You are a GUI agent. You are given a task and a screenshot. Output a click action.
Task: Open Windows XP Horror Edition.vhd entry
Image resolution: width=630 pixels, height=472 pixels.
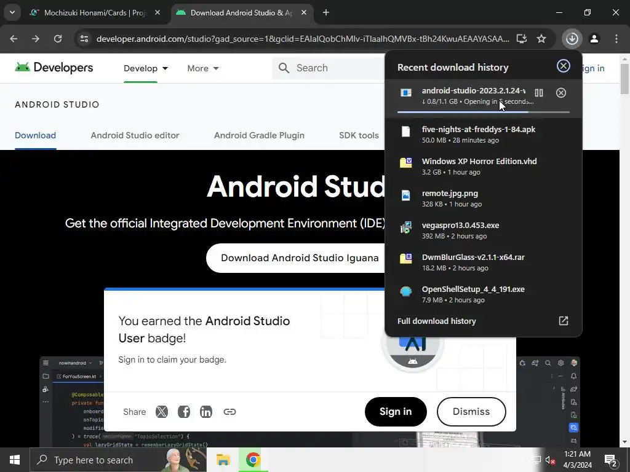pos(484,166)
